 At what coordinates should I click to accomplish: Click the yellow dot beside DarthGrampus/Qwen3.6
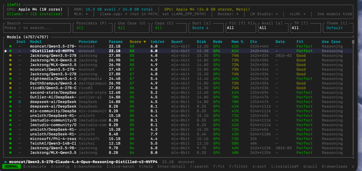10,83
